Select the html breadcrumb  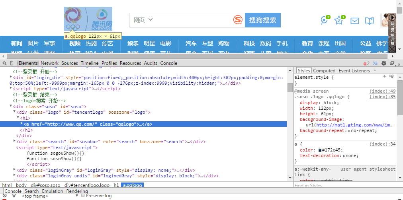pyautogui.click(x=7, y=185)
